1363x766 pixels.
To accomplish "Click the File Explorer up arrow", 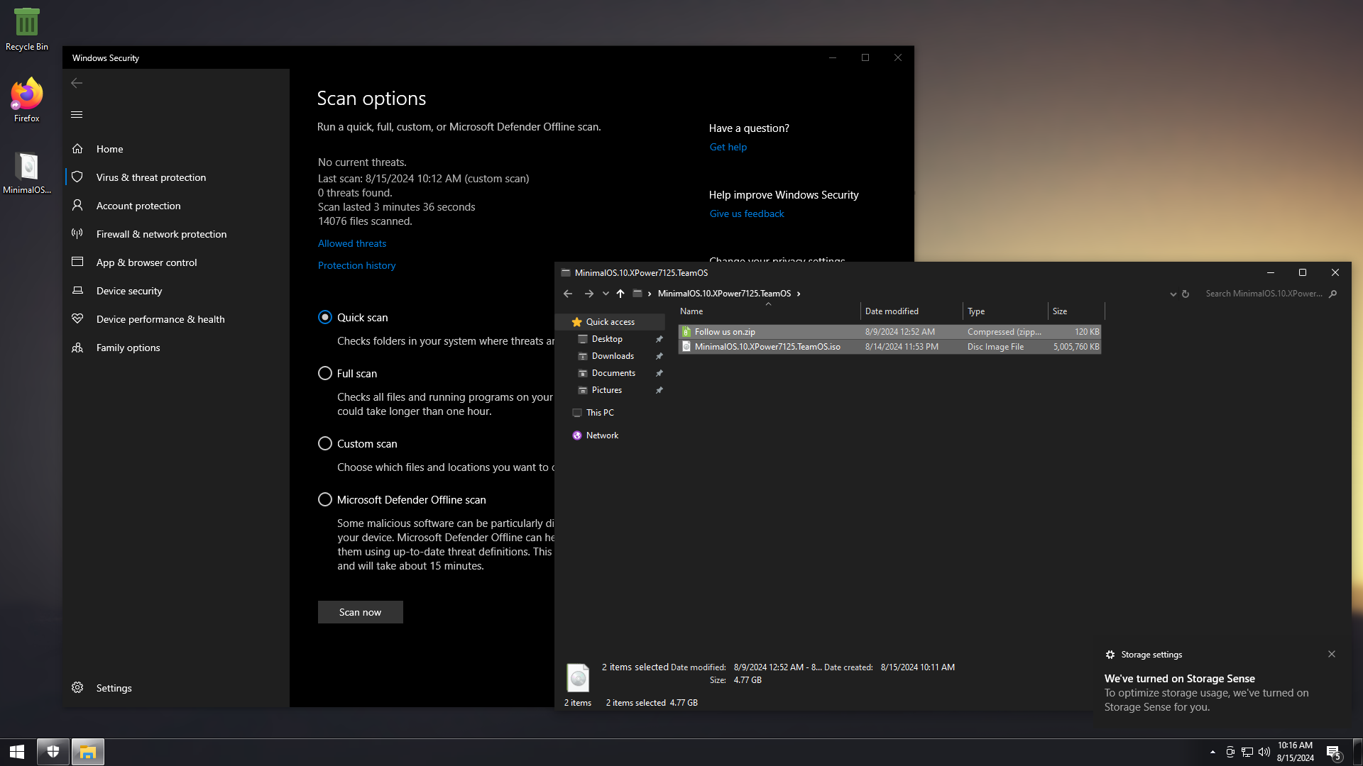I will point(620,294).
